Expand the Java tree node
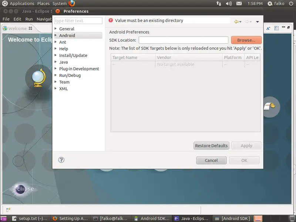Image resolution: width=296 pixels, height=222 pixels. [55, 62]
